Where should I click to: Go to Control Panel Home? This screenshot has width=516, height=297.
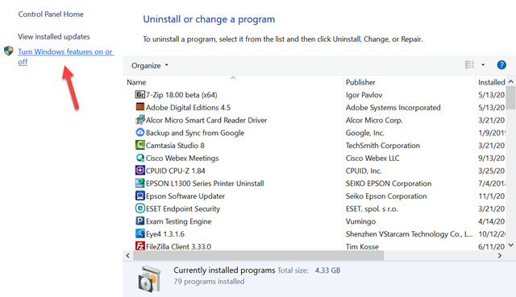coord(51,14)
